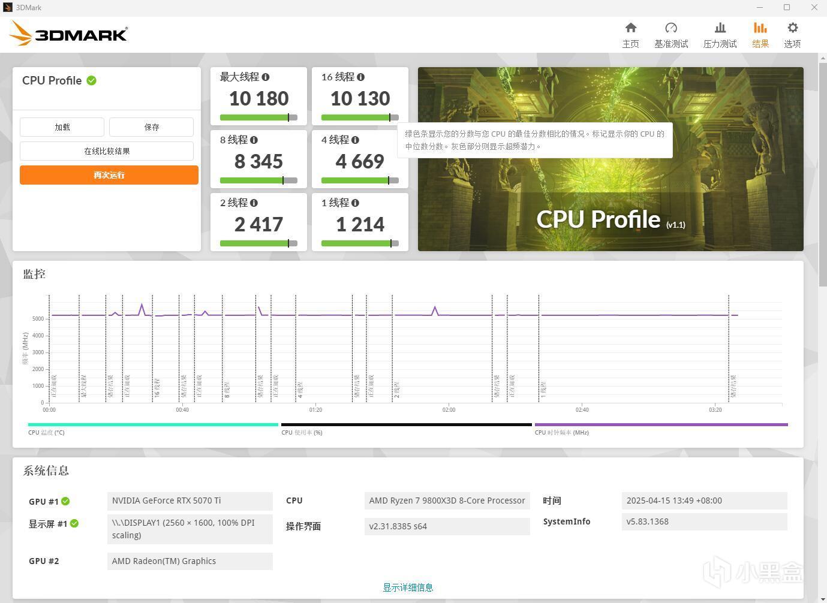
Task: Click the 02:00 mark on the monitoring timeline
Action: [449, 410]
